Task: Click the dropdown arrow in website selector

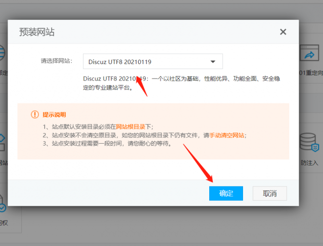Action: tap(213, 62)
